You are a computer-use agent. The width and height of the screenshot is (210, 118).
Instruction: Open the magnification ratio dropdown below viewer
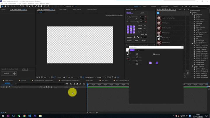(47, 77)
